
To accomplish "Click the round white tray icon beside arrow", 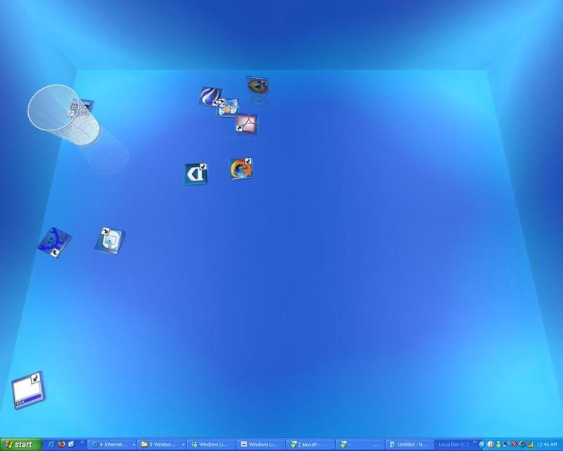I will pos(491,445).
